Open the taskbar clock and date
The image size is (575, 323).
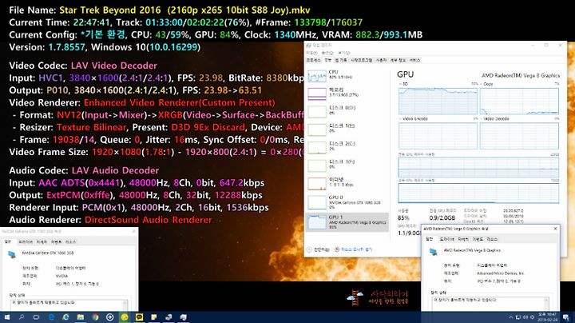click(548, 317)
